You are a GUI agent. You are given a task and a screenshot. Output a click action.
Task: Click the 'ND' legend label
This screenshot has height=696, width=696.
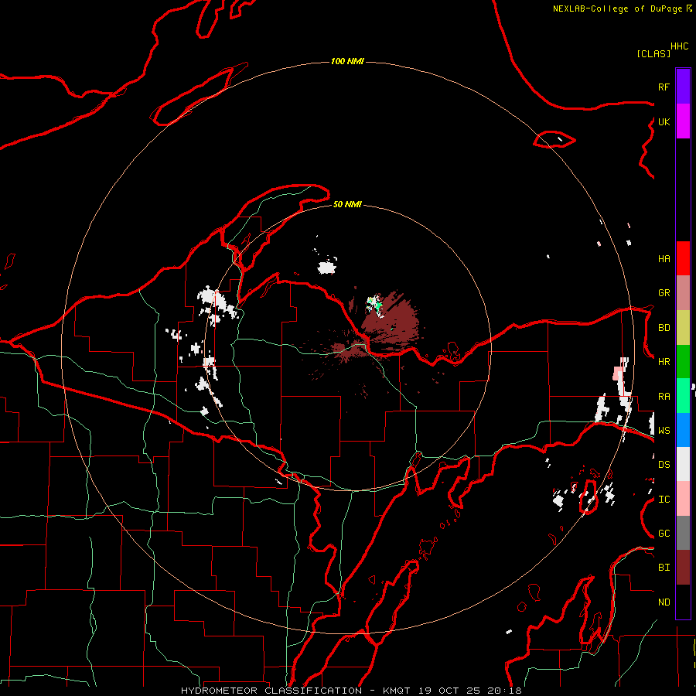(664, 602)
